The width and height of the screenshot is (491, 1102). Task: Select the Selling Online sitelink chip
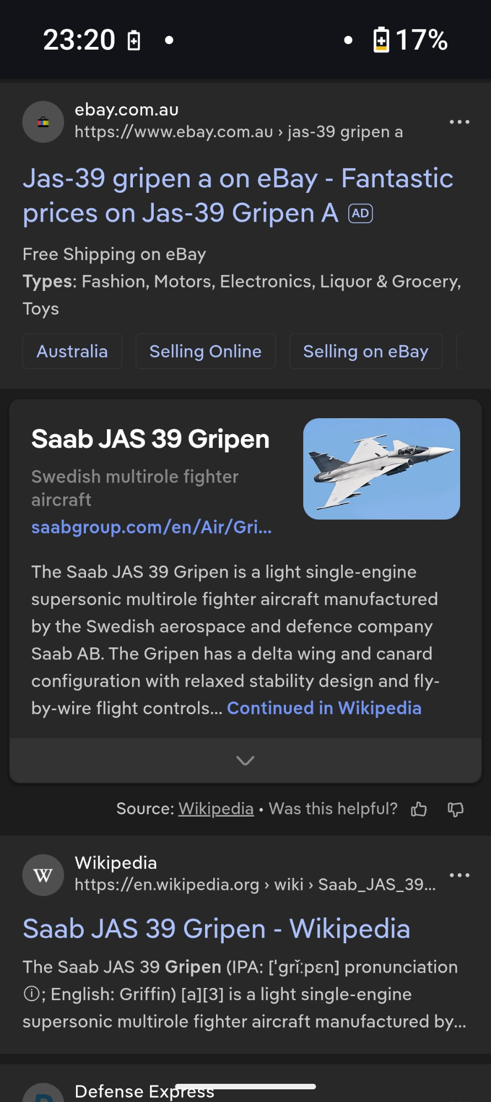point(206,352)
